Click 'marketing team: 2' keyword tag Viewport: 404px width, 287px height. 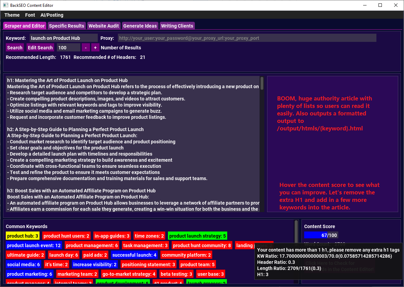(77, 274)
